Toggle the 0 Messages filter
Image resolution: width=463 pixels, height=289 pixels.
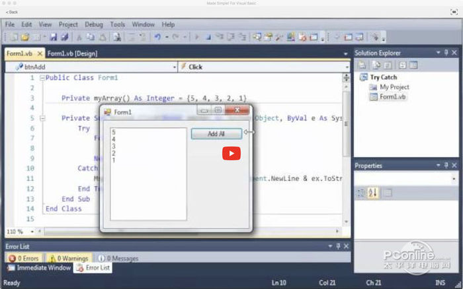coord(118,259)
